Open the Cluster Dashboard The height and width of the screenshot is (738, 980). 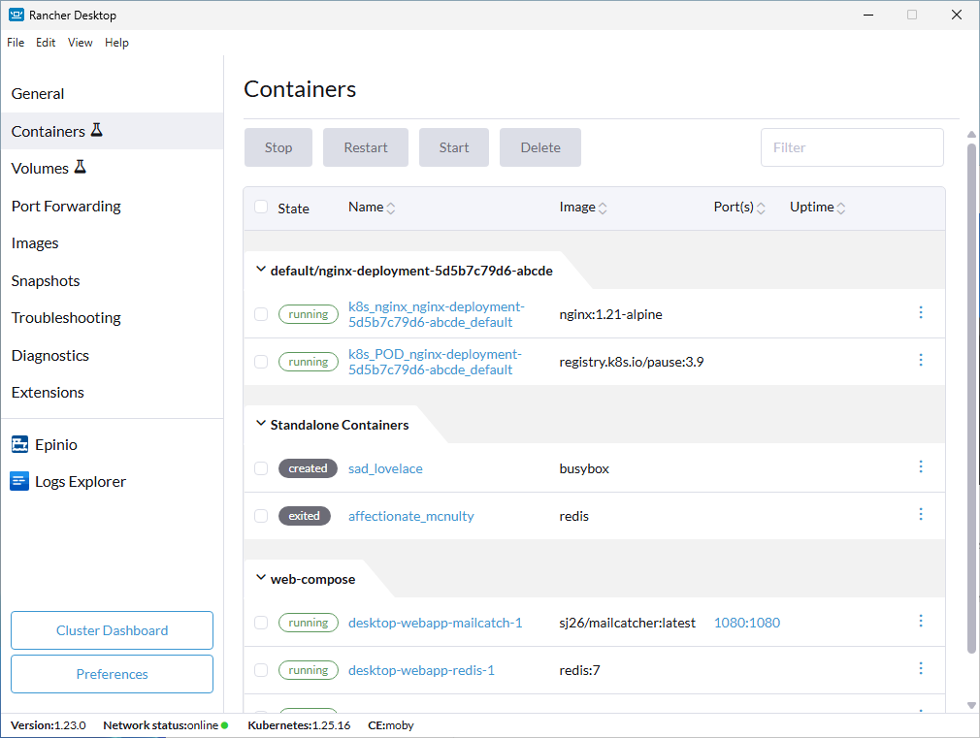click(112, 630)
